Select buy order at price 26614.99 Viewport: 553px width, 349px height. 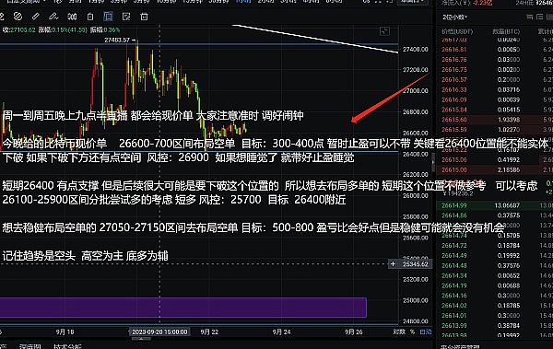494,205
